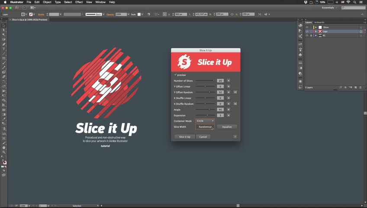Open the Opacity dropdown arrow in the control bar
This screenshot has width=367, height=208.
tap(128, 14)
